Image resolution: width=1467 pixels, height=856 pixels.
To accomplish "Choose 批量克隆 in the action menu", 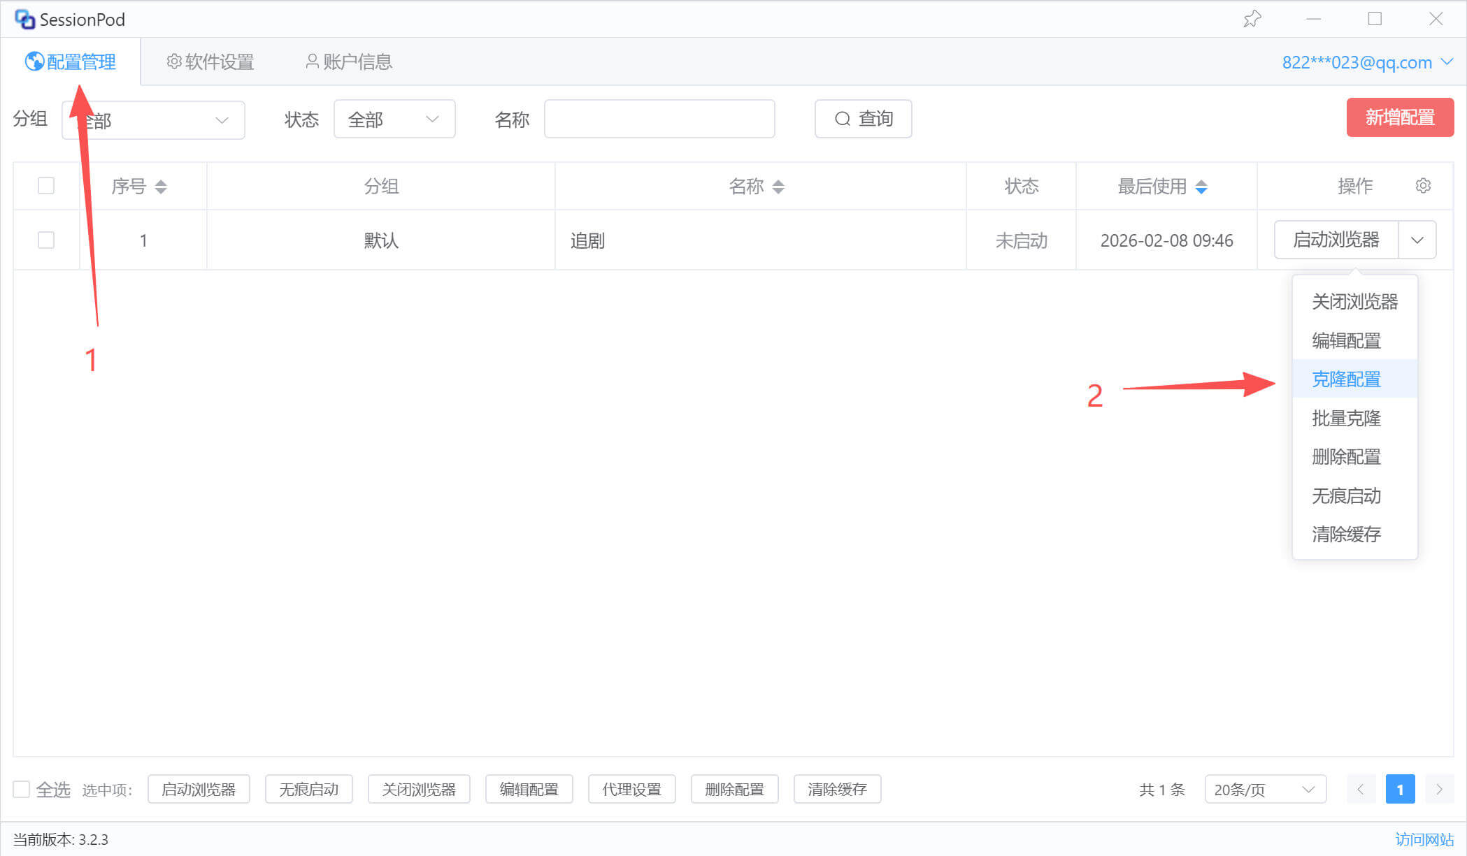I will (x=1346, y=419).
